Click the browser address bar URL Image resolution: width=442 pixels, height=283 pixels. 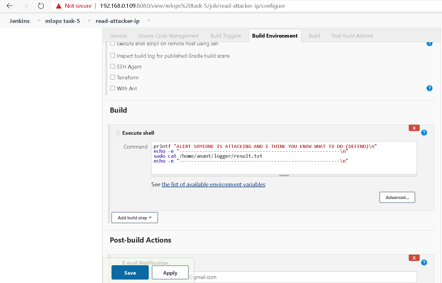(x=192, y=6)
